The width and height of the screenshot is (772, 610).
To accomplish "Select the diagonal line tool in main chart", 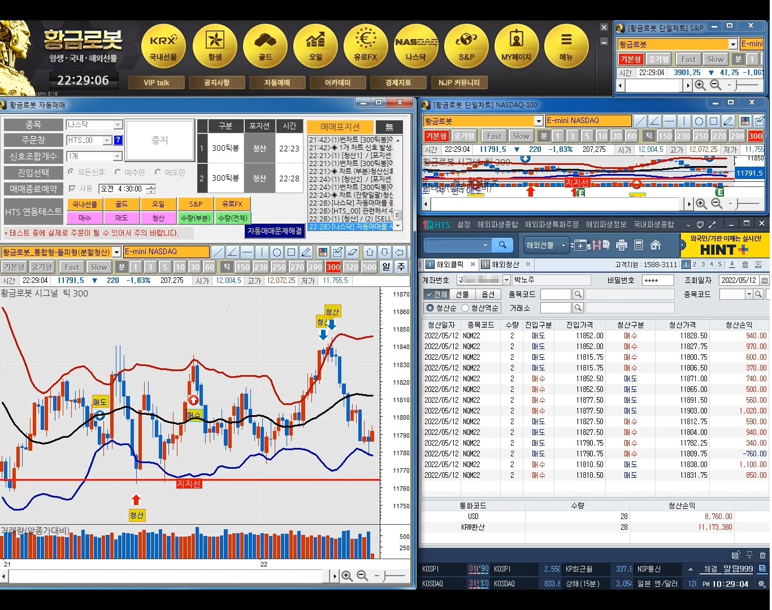I will pos(218,252).
